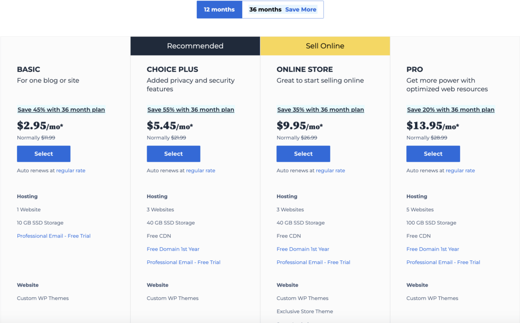Click Save 35% with 36 month plan
The image size is (520, 323).
coord(320,110)
